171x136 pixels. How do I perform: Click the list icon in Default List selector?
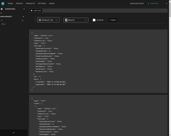40,20
